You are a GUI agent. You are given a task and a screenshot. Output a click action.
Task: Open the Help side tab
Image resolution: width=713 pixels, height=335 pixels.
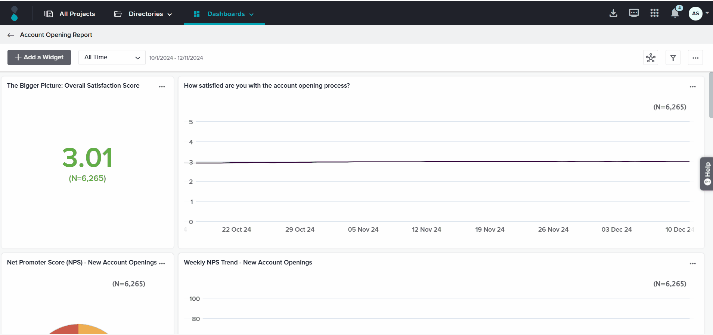(707, 174)
